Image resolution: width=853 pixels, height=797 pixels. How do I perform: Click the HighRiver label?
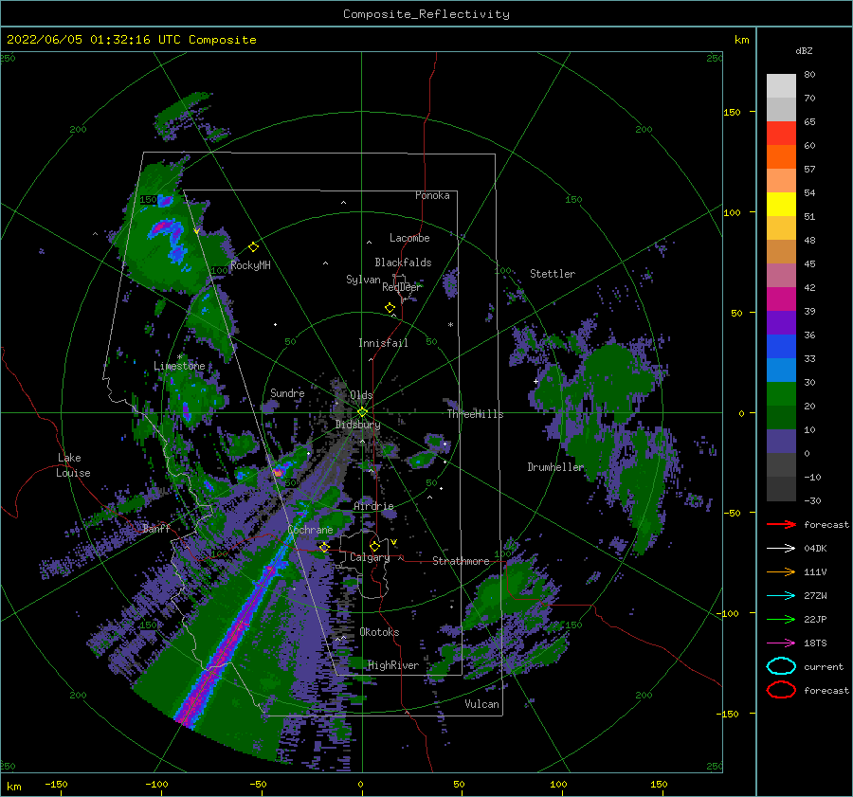393,665
